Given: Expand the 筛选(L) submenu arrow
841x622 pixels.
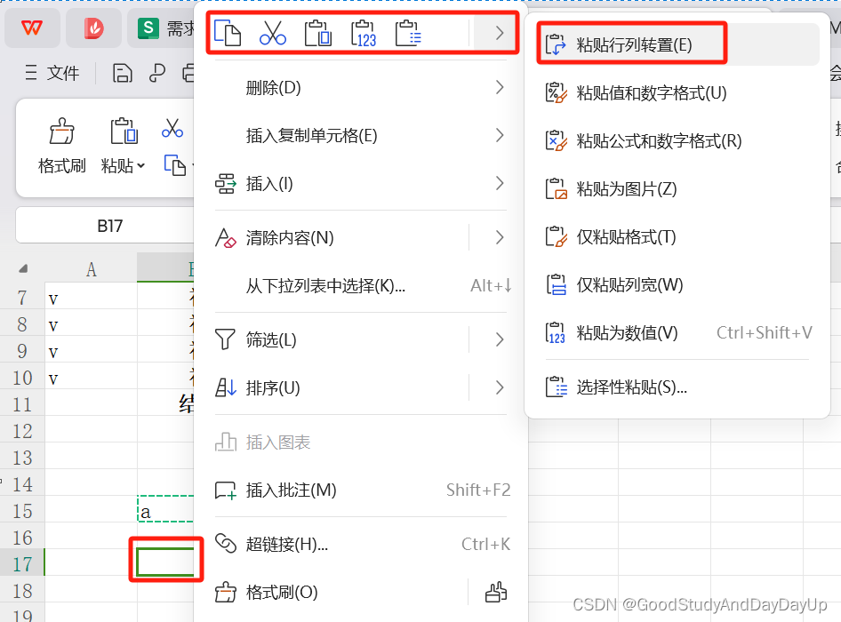Looking at the screenshot, I should click(500, 339).
